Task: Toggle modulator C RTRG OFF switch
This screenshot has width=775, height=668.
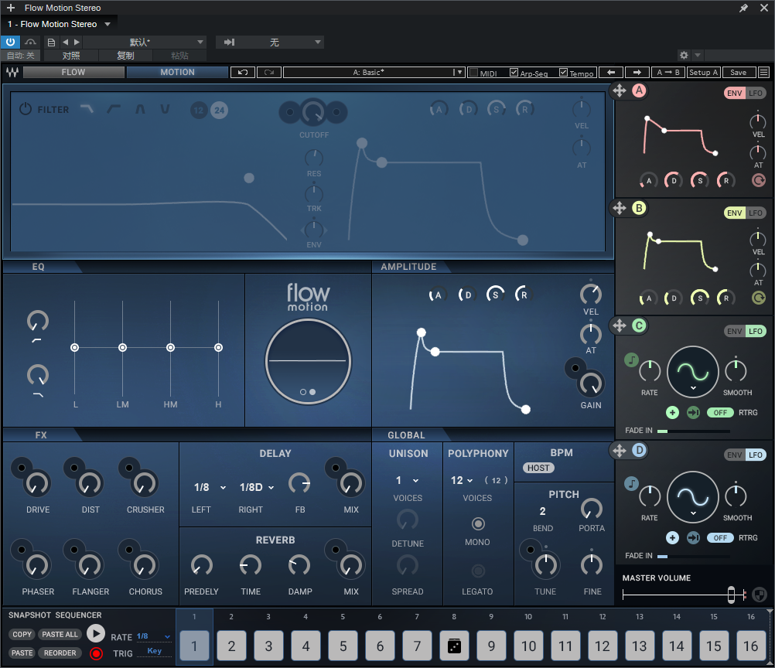Action: [720, 413]
